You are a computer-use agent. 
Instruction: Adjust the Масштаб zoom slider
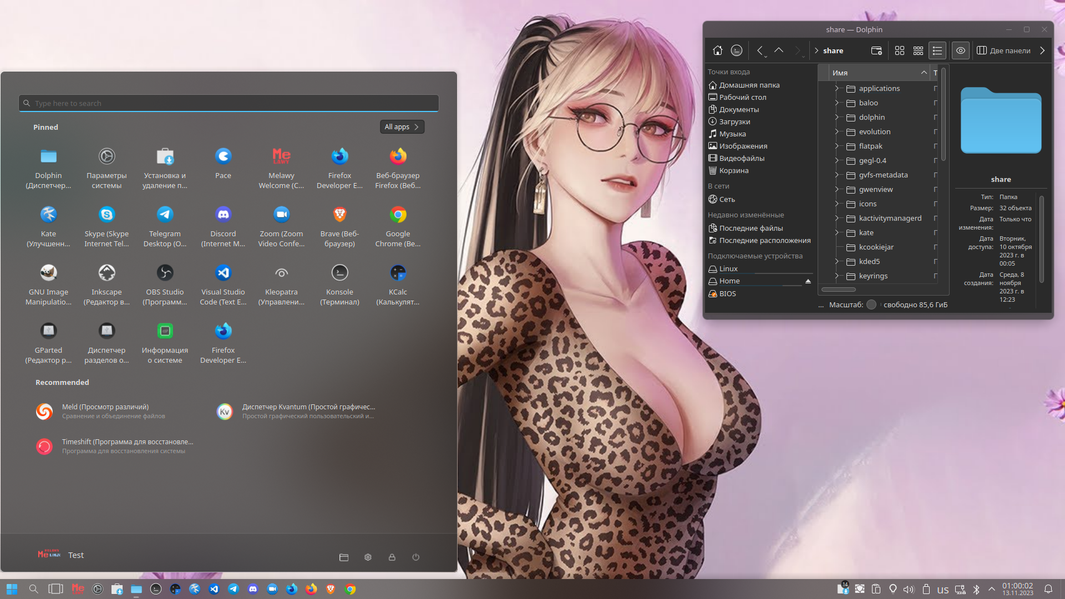[871, 304]
